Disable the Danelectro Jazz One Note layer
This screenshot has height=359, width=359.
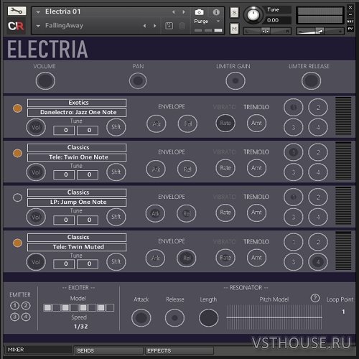click(x=17, y=108)
